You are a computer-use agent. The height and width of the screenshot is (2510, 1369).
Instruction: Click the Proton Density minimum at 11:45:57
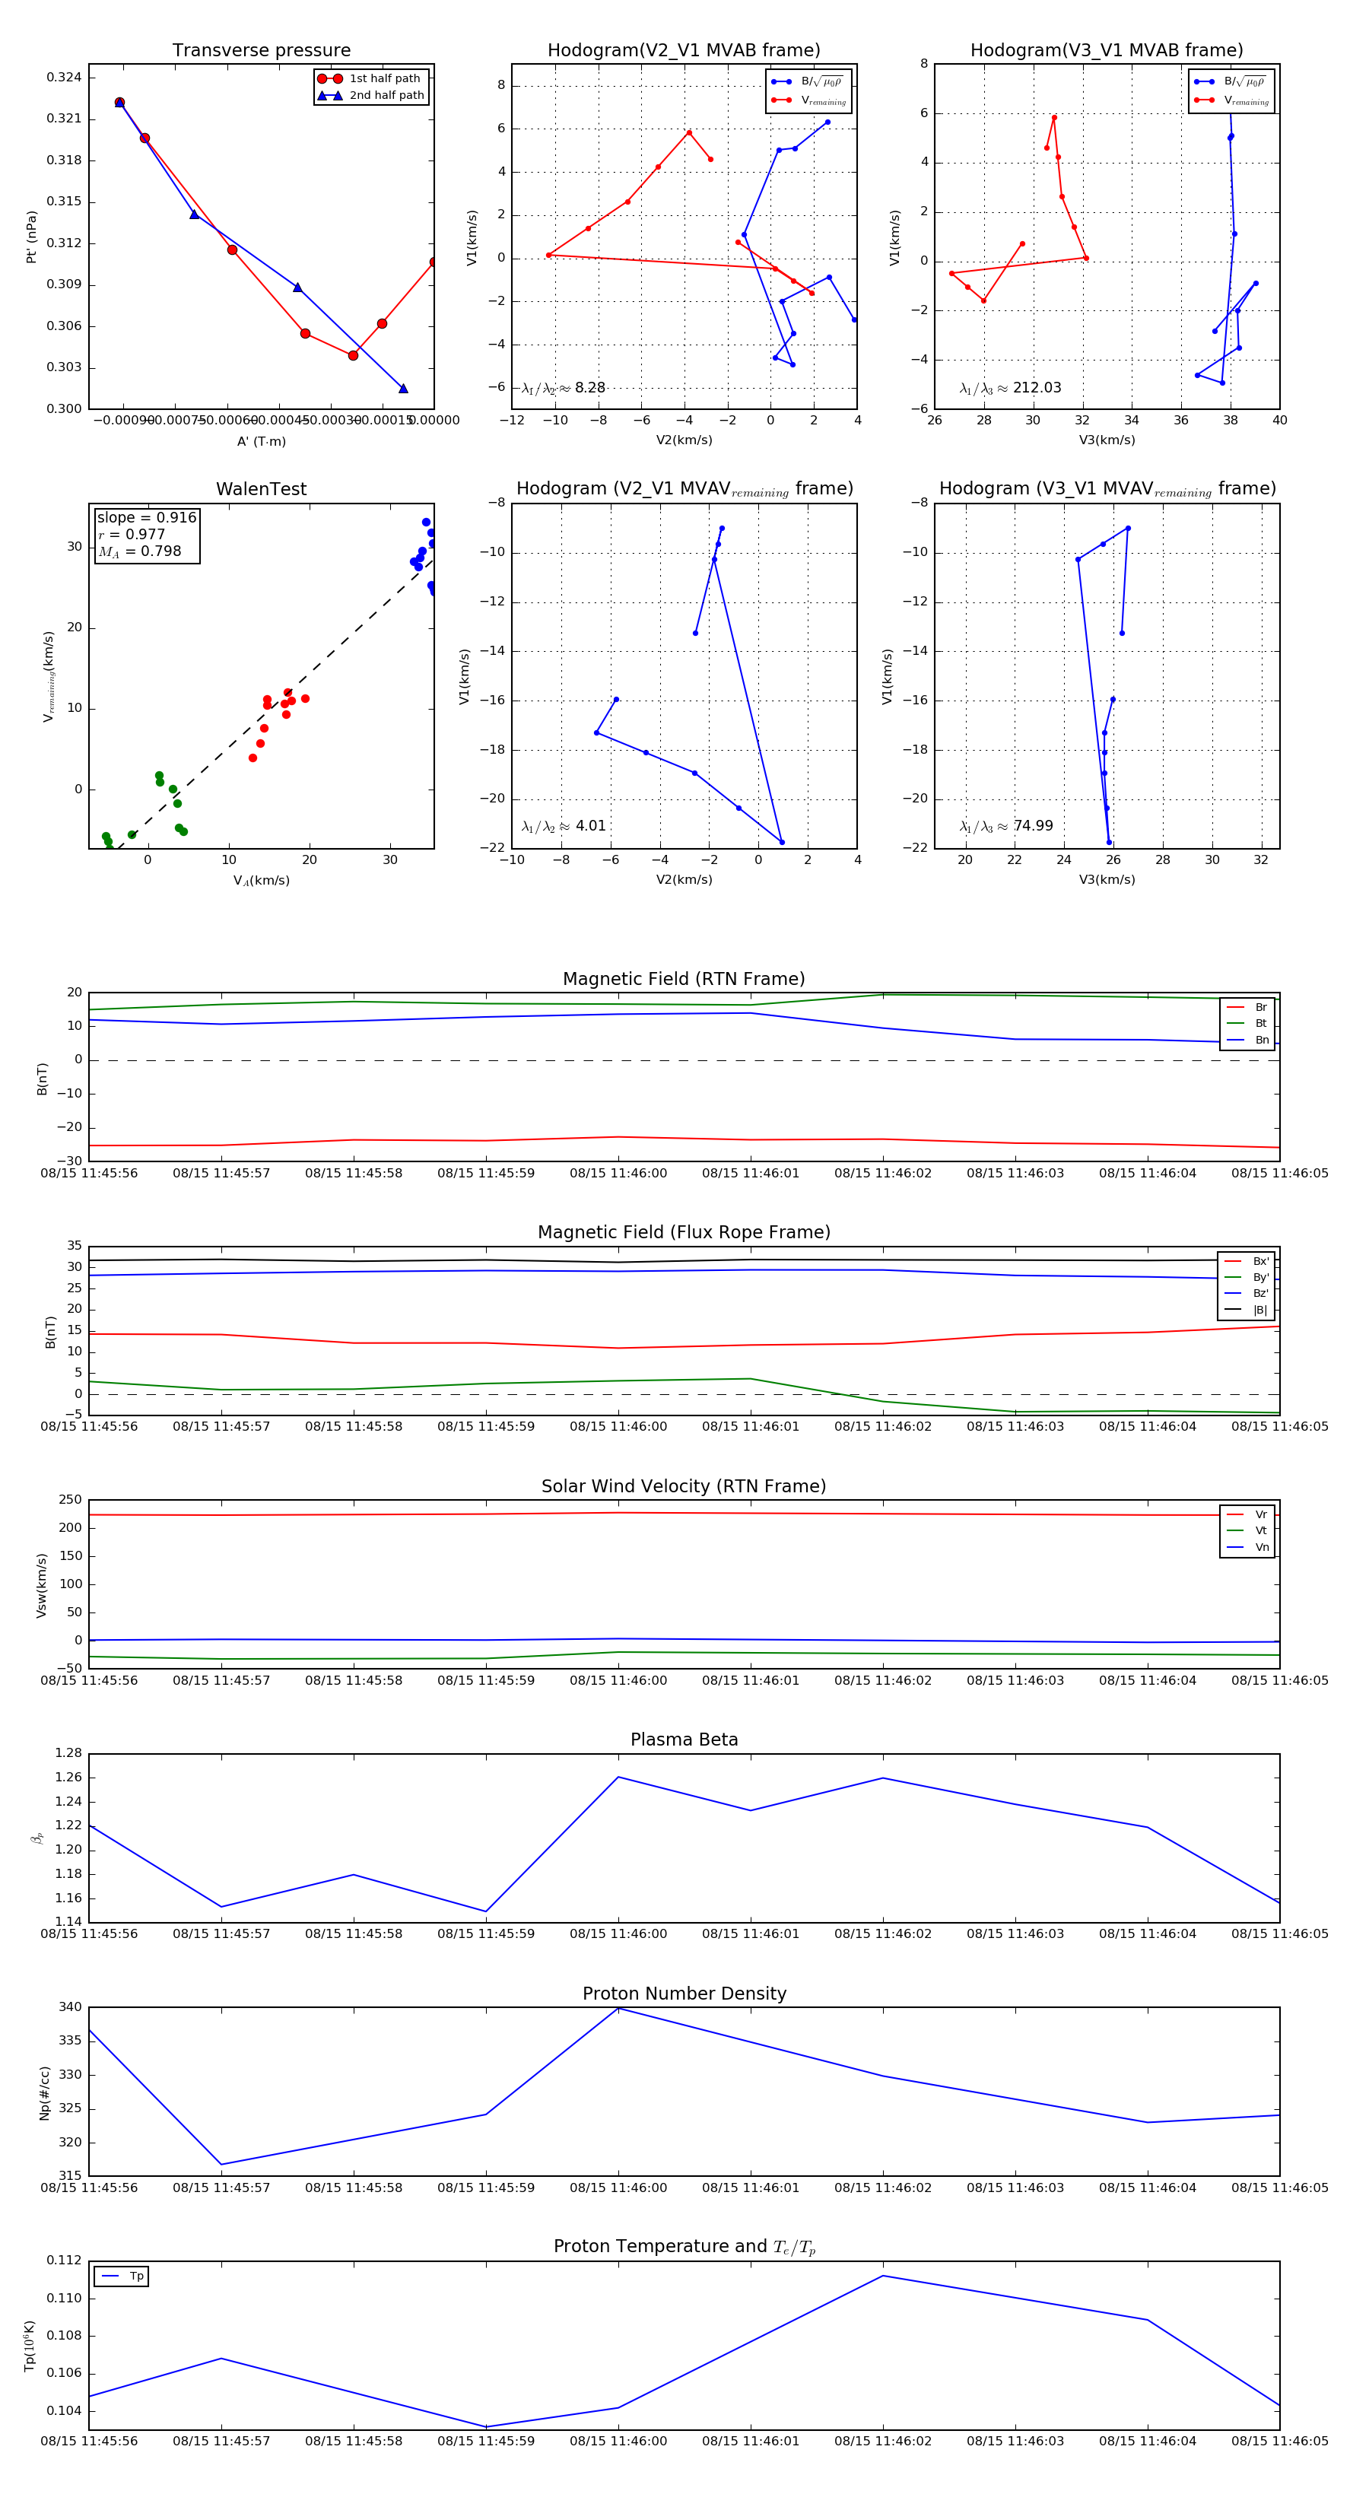(221, 2165)
